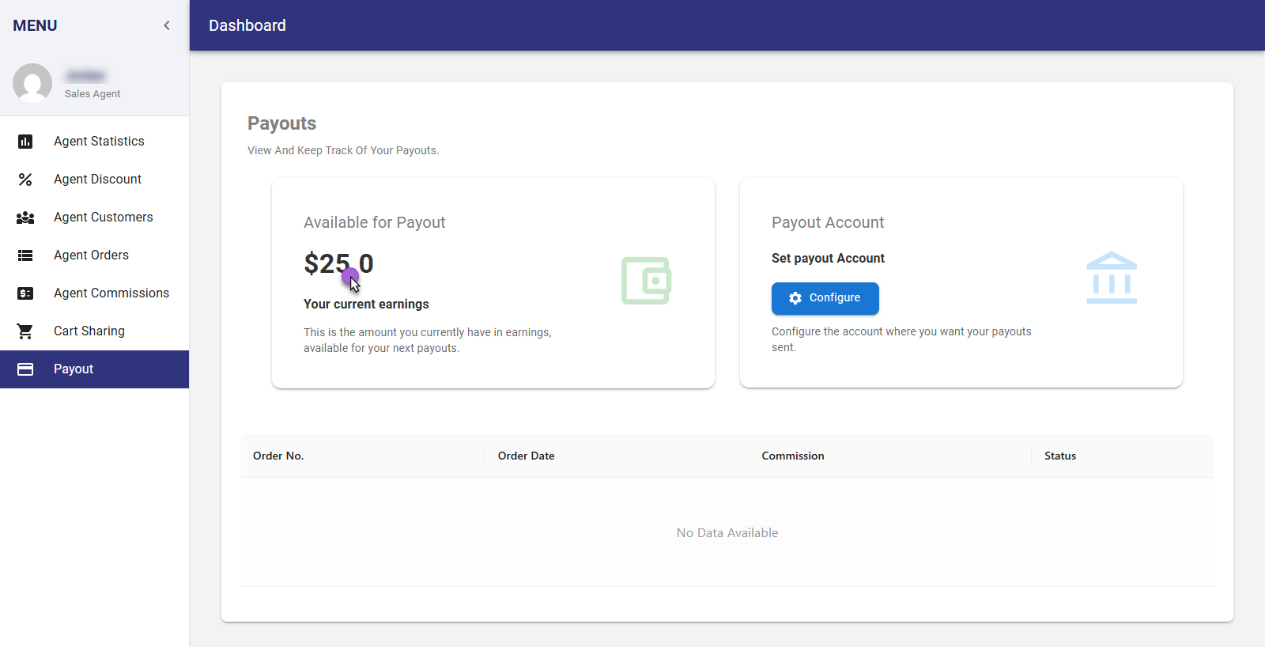
Task: Click the blue bank building icon
Action: click(1112, 278)
